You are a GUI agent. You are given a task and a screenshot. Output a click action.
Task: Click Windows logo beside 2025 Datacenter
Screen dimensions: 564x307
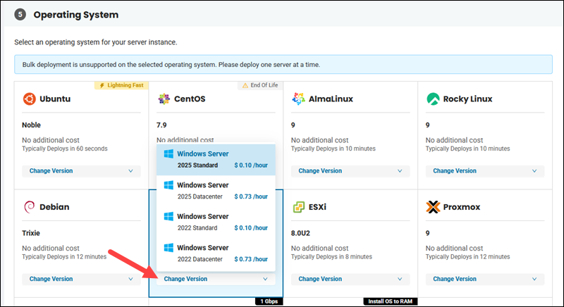coord(168,185)
